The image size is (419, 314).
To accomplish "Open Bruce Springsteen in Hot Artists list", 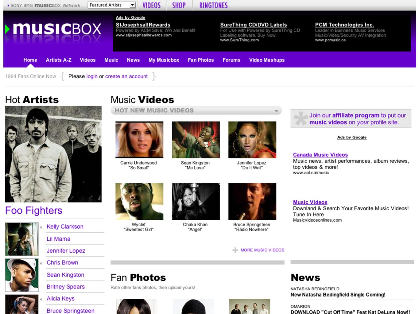I will [71, 311].
